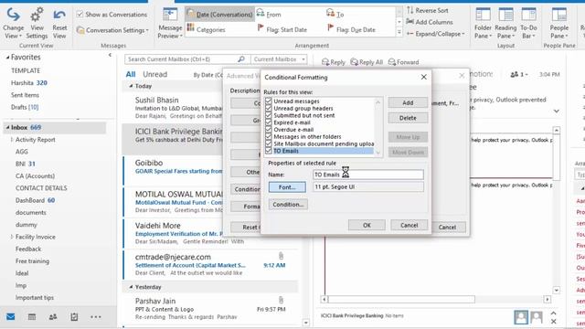Uncheck Messages in other folders rule

(x=268, y=136)
